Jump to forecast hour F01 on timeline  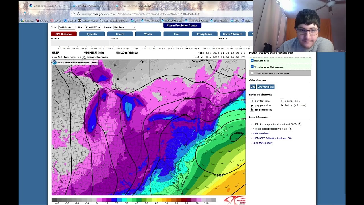pos(60,49)
